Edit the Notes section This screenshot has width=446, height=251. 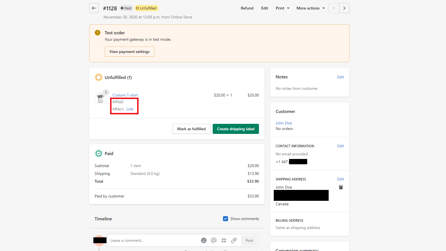tap(340, 77)
